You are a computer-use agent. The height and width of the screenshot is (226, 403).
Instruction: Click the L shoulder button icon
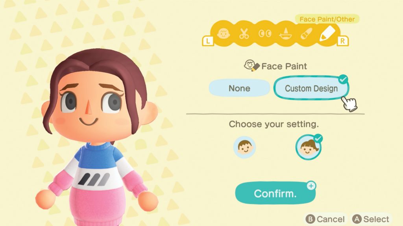(x=208, y=41)
